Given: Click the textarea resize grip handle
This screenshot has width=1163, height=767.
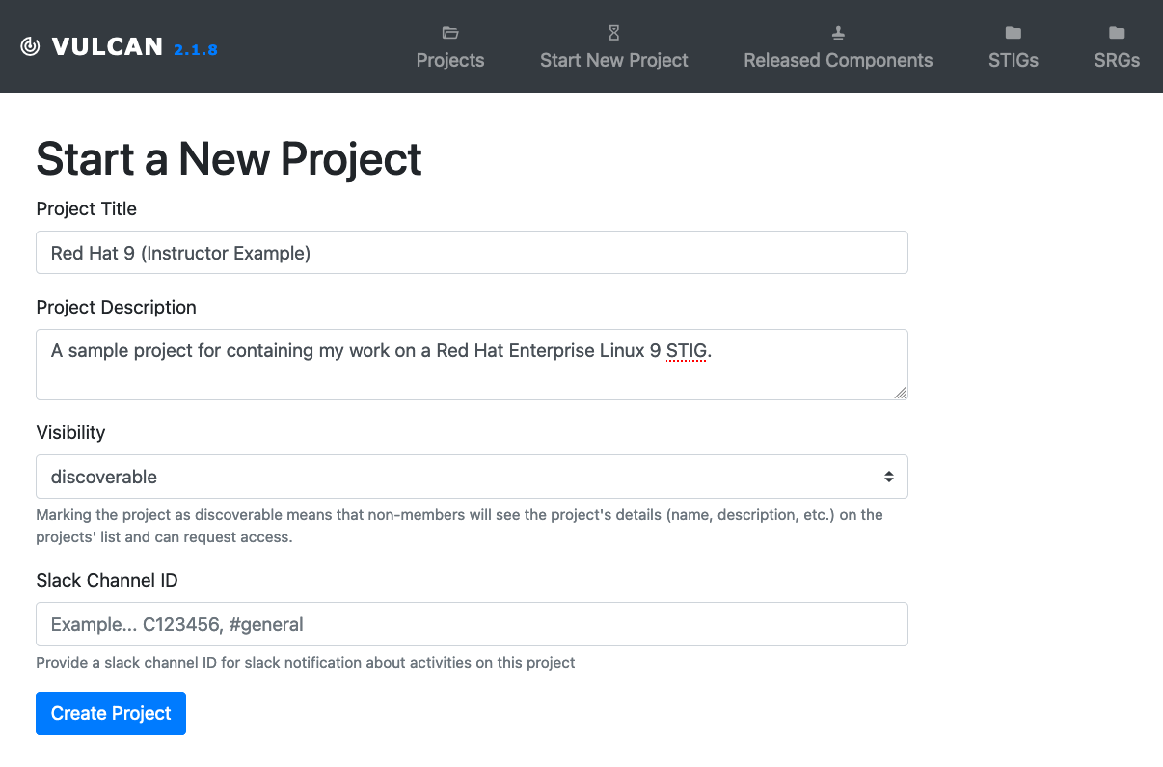Looking at the screenshot, I should pyautogui.click(x=902, y=392).
